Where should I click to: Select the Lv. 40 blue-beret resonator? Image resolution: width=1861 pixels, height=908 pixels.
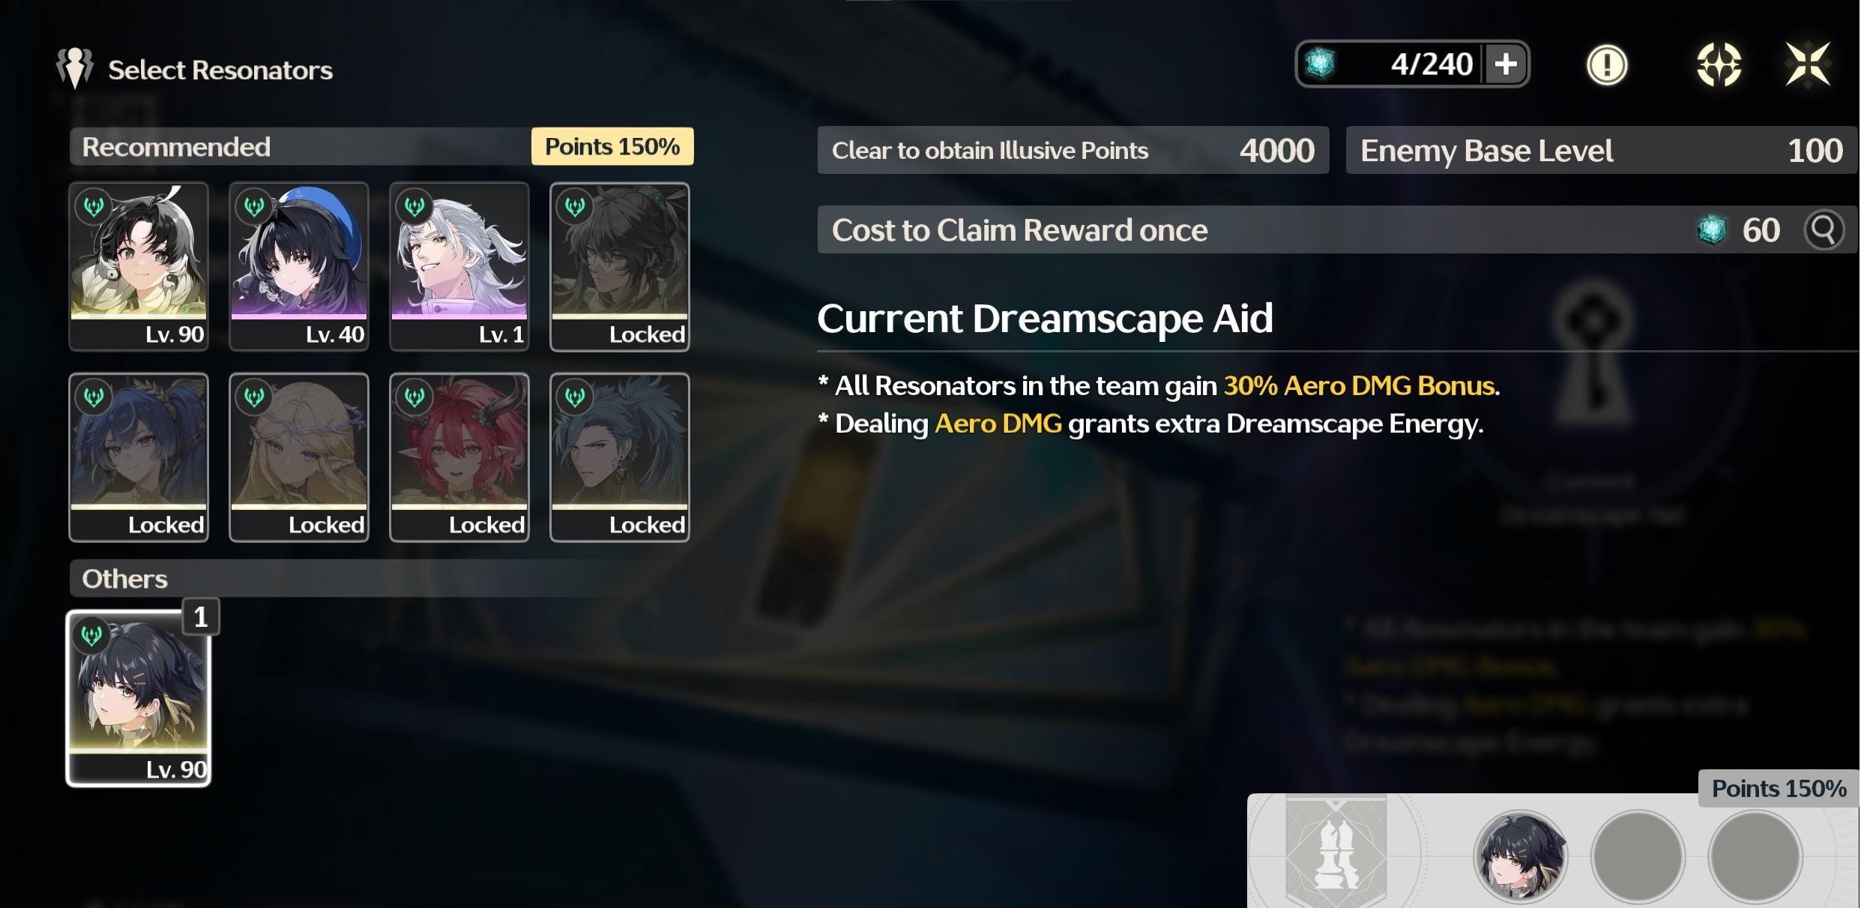coord(299,267)
